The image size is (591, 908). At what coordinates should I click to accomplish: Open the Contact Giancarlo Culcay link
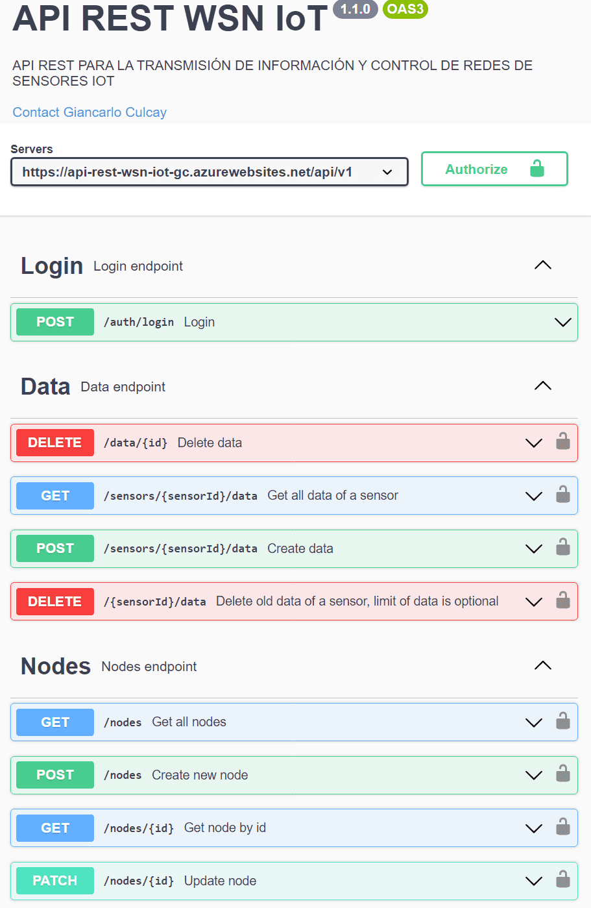click(x=90, y=112)
